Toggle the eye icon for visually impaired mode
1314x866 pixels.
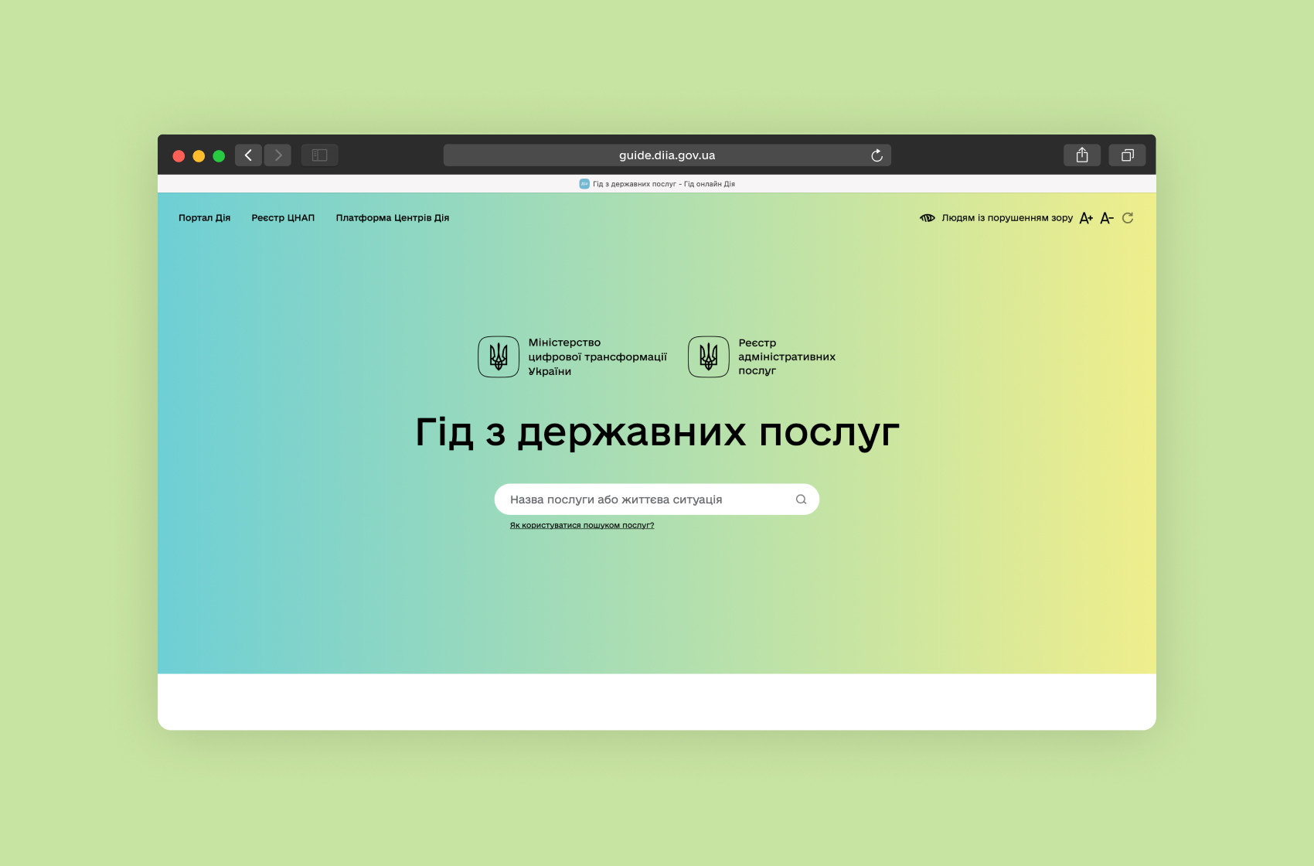928,218
